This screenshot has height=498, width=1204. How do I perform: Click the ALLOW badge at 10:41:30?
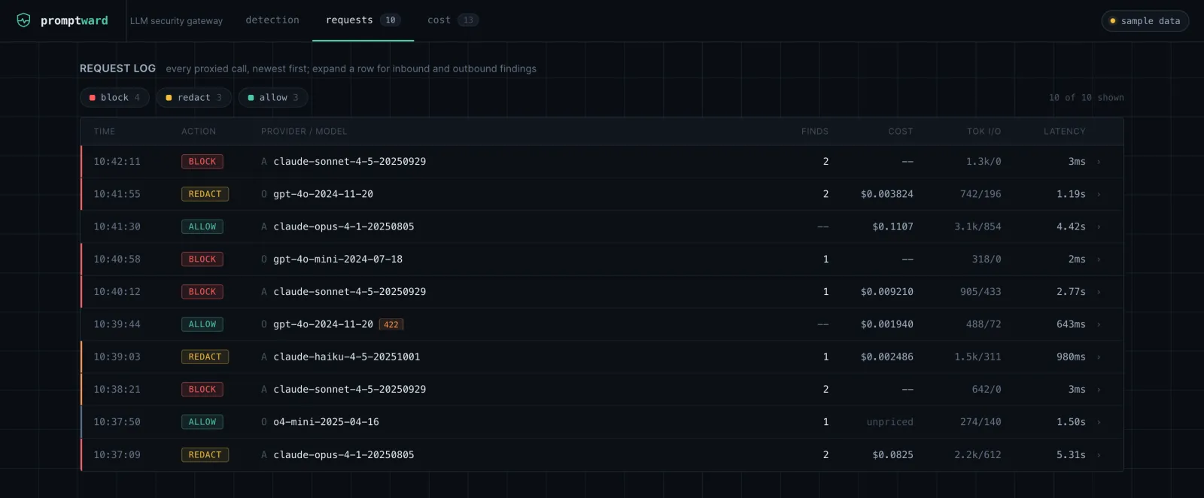coord(202,226)
